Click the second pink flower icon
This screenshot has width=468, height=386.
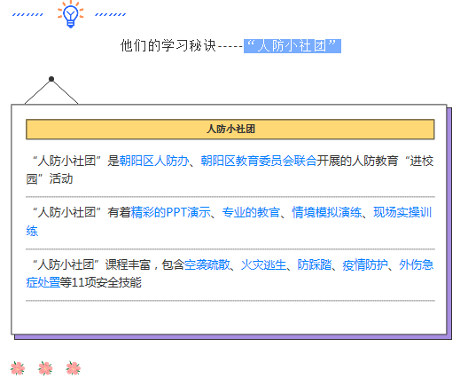click(45, 368)
